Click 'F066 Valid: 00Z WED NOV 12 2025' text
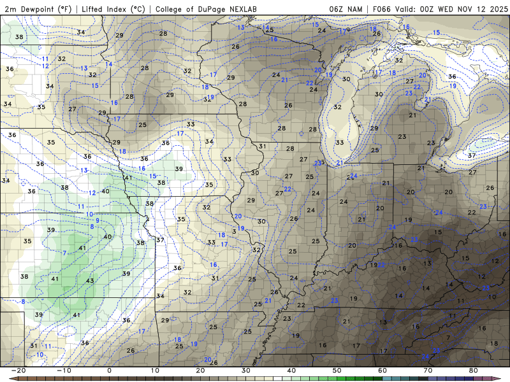 coord(440,9)
